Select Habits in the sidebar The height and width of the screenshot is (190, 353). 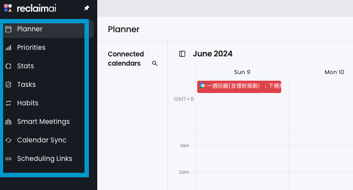point(28,103)
